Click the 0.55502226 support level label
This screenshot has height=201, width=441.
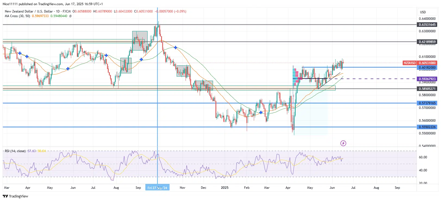click(x=427, y=127)
